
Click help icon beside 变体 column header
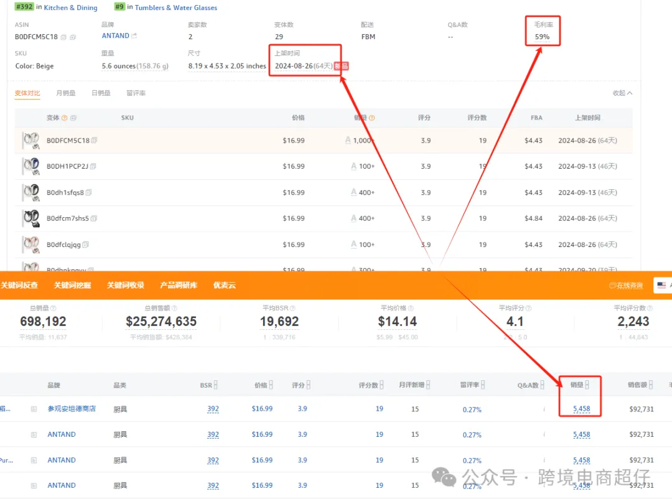(64, 118)
